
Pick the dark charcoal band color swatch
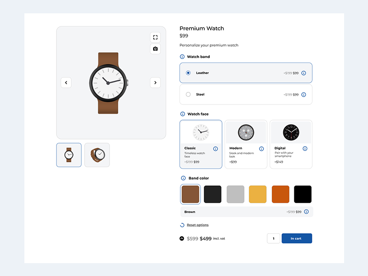point(213,194)
